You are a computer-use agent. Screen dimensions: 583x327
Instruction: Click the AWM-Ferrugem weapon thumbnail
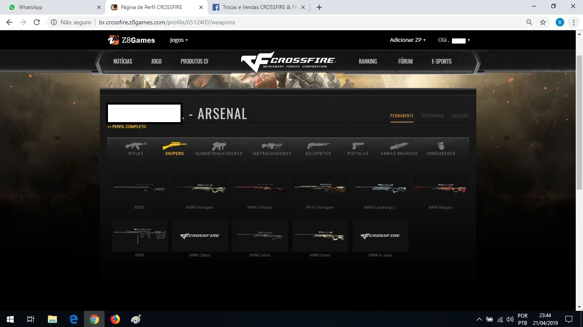point(200,188)
